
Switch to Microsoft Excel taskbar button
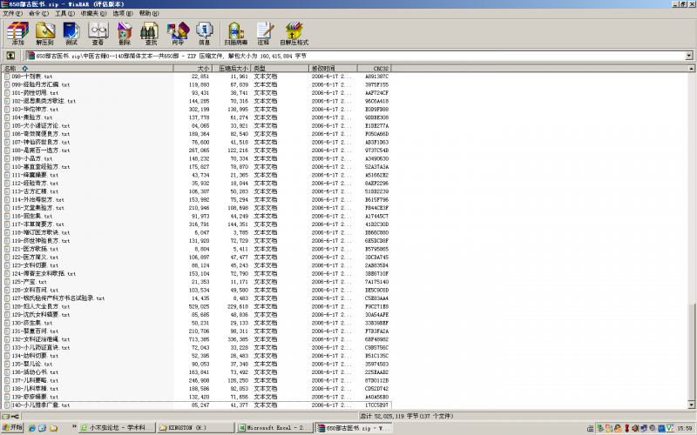coord(274,428)
